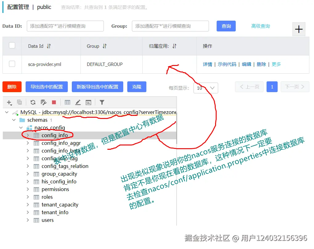Click the table grid icon in the toolbar
This screenshot has height=249, width=314.
[67, 102]
